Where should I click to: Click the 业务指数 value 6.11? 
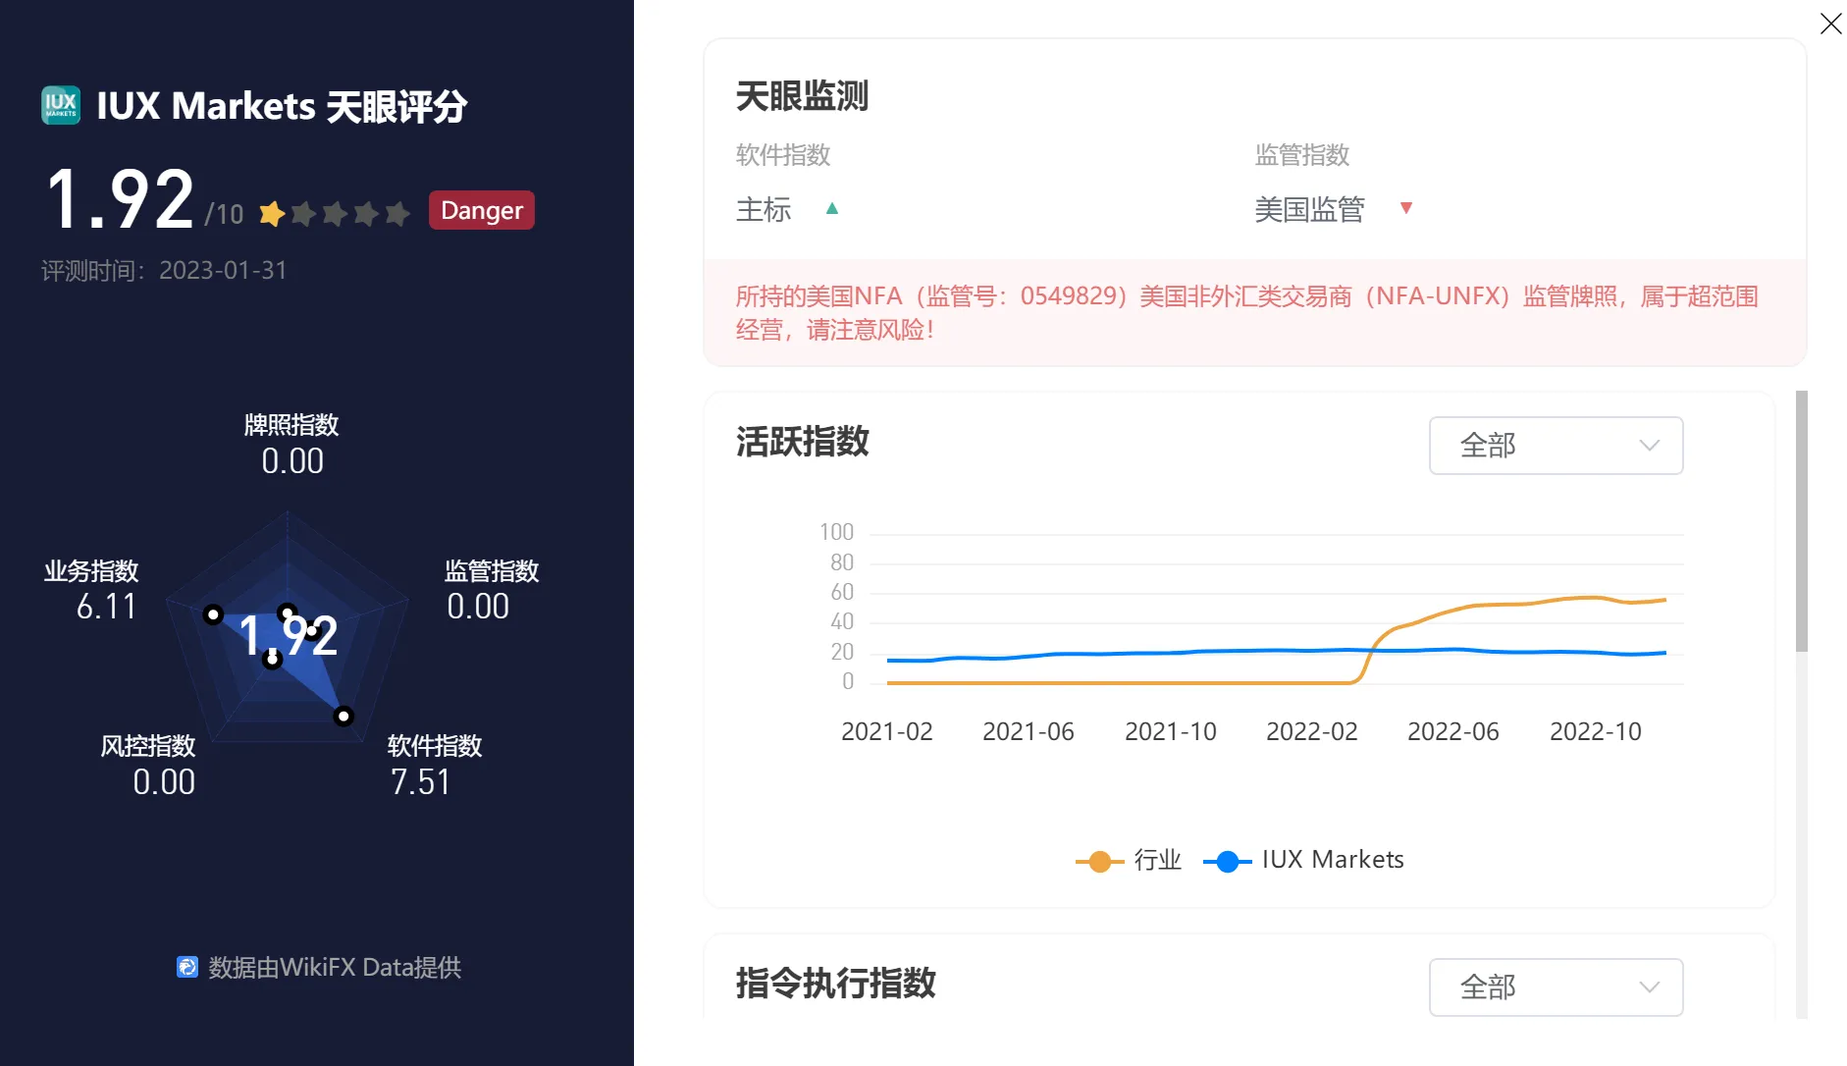[x=106, y=607]
